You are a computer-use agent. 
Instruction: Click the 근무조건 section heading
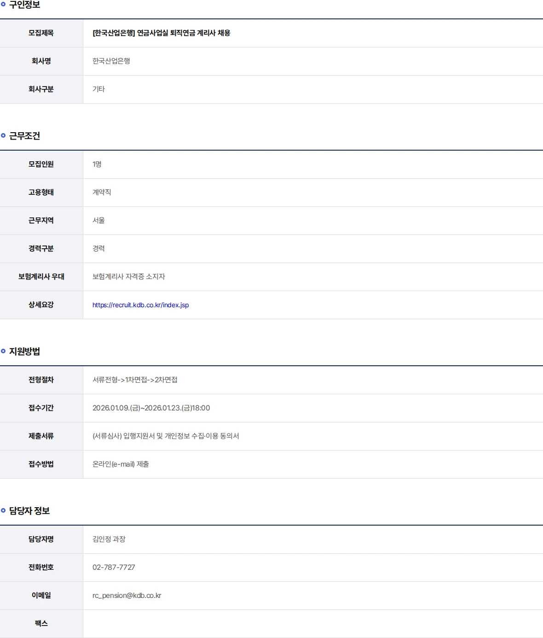click(24, 136)
